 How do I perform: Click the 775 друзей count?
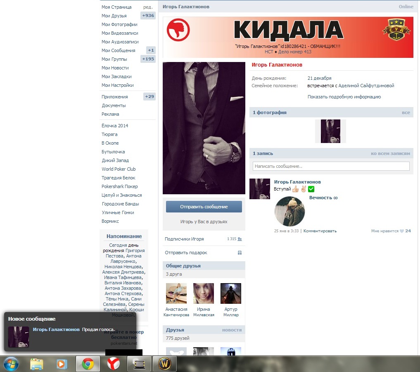pyautogui.click(x=178, y=338)
